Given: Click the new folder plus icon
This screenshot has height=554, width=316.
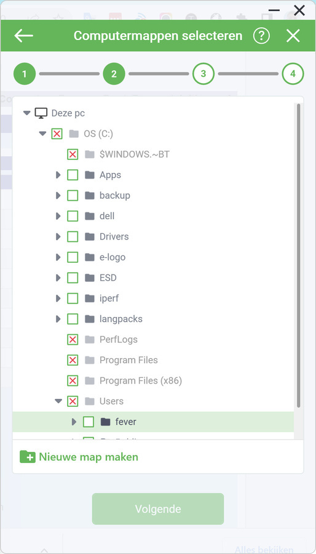Looking at the screenshot, I should pos(28,457).
